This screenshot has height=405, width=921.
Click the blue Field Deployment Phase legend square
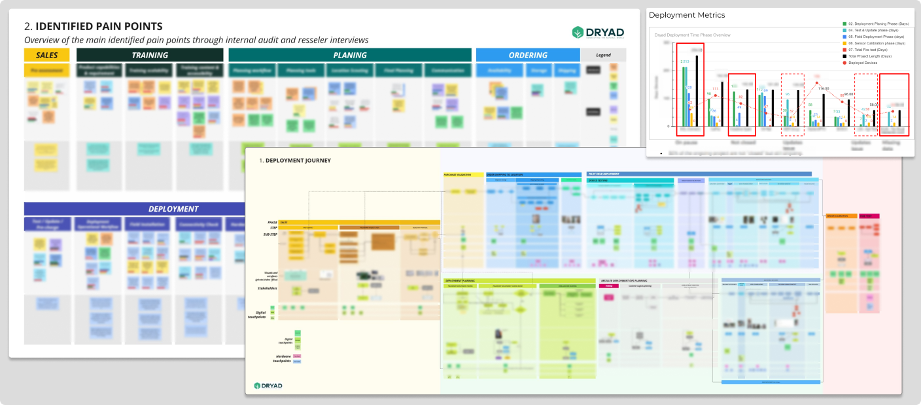[846, 37]
